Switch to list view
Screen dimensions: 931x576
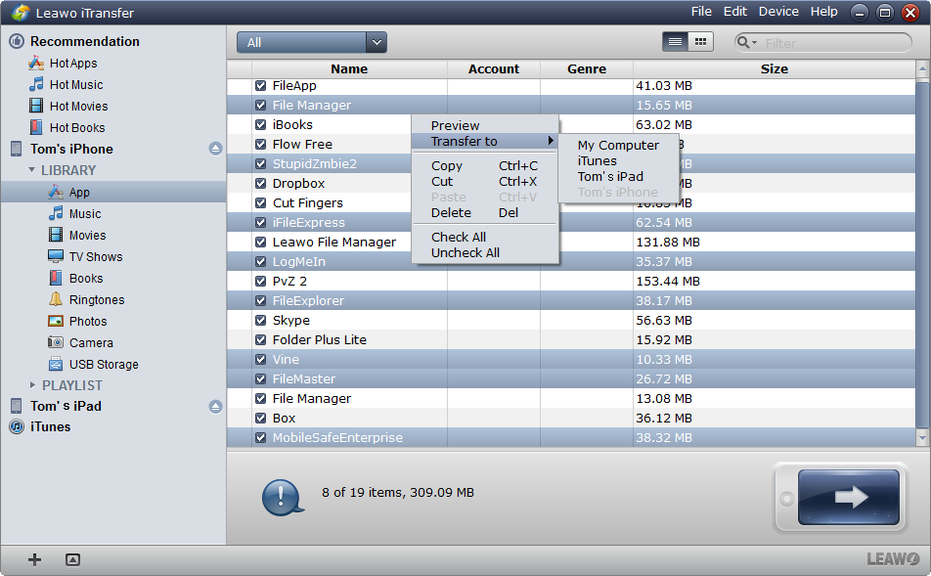tap(675, 42)
